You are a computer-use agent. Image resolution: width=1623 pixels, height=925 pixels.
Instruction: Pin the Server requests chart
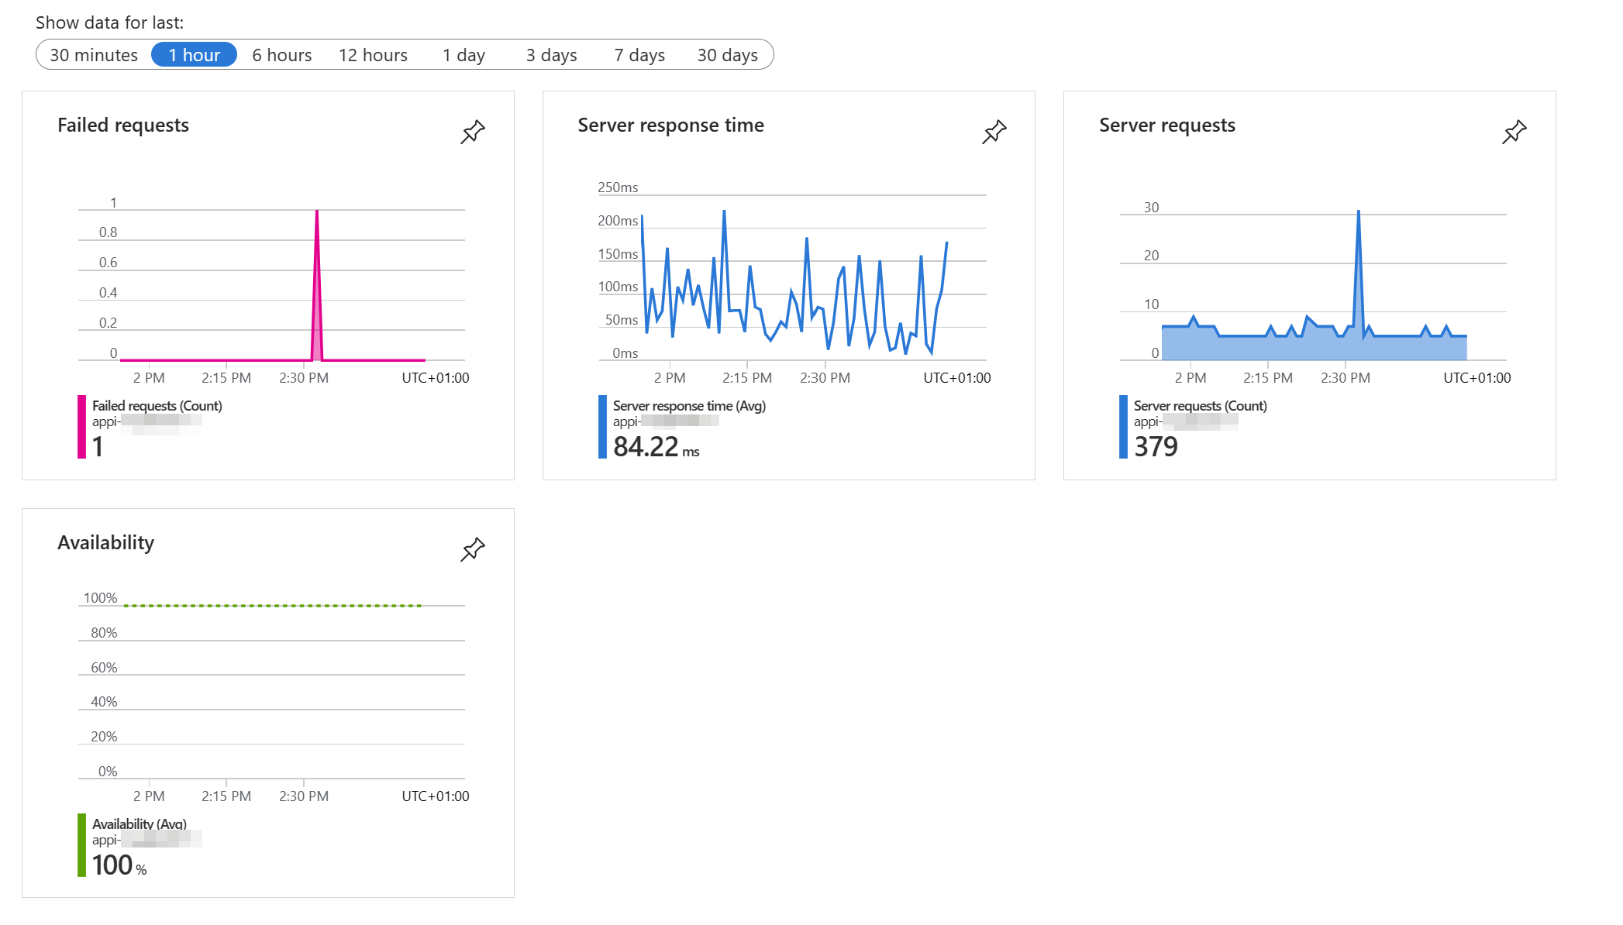tap(1514, 132)
